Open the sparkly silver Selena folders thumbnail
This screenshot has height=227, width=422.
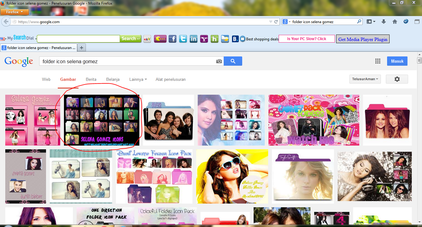pyautogui.click(x=375, y=176)
